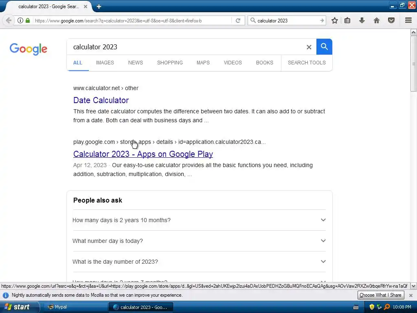The image size is (417, 313).
Task: Click the green secure padlock icon
Action: [x=28, y=20]
